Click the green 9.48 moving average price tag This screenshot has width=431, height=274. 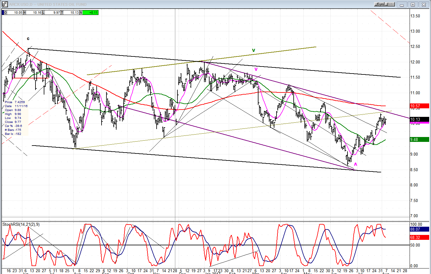(x=419, y=139)
